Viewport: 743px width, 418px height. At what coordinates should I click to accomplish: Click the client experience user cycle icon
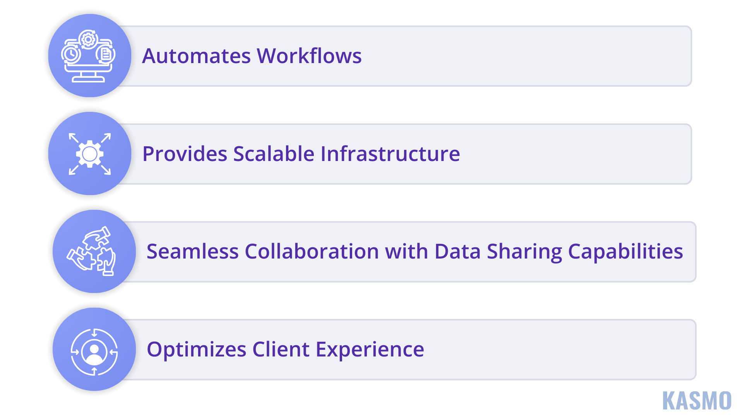[x=94, y=352]
